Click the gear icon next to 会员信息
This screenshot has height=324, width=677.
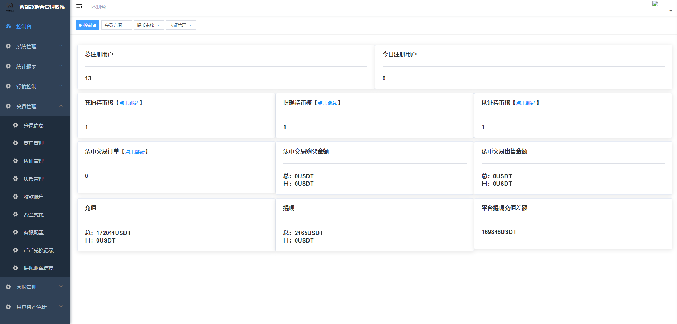pos(15,125)
